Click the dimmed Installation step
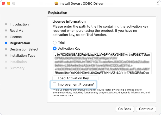Image resolution: width=161 pixels, height=115 pixels. point(18,62)
